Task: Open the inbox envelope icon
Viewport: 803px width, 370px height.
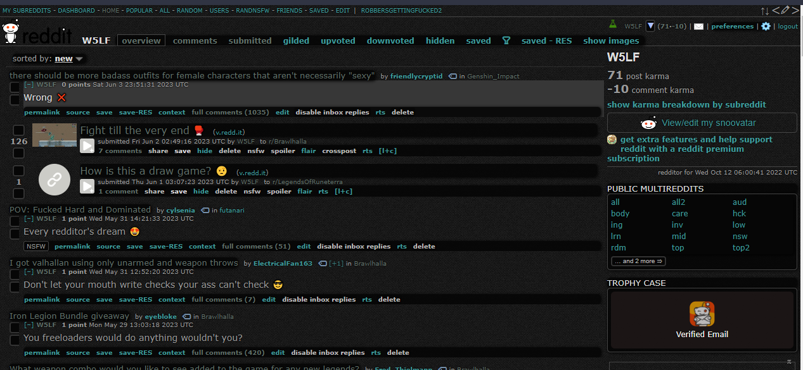Action: click(x=698, y=27)
